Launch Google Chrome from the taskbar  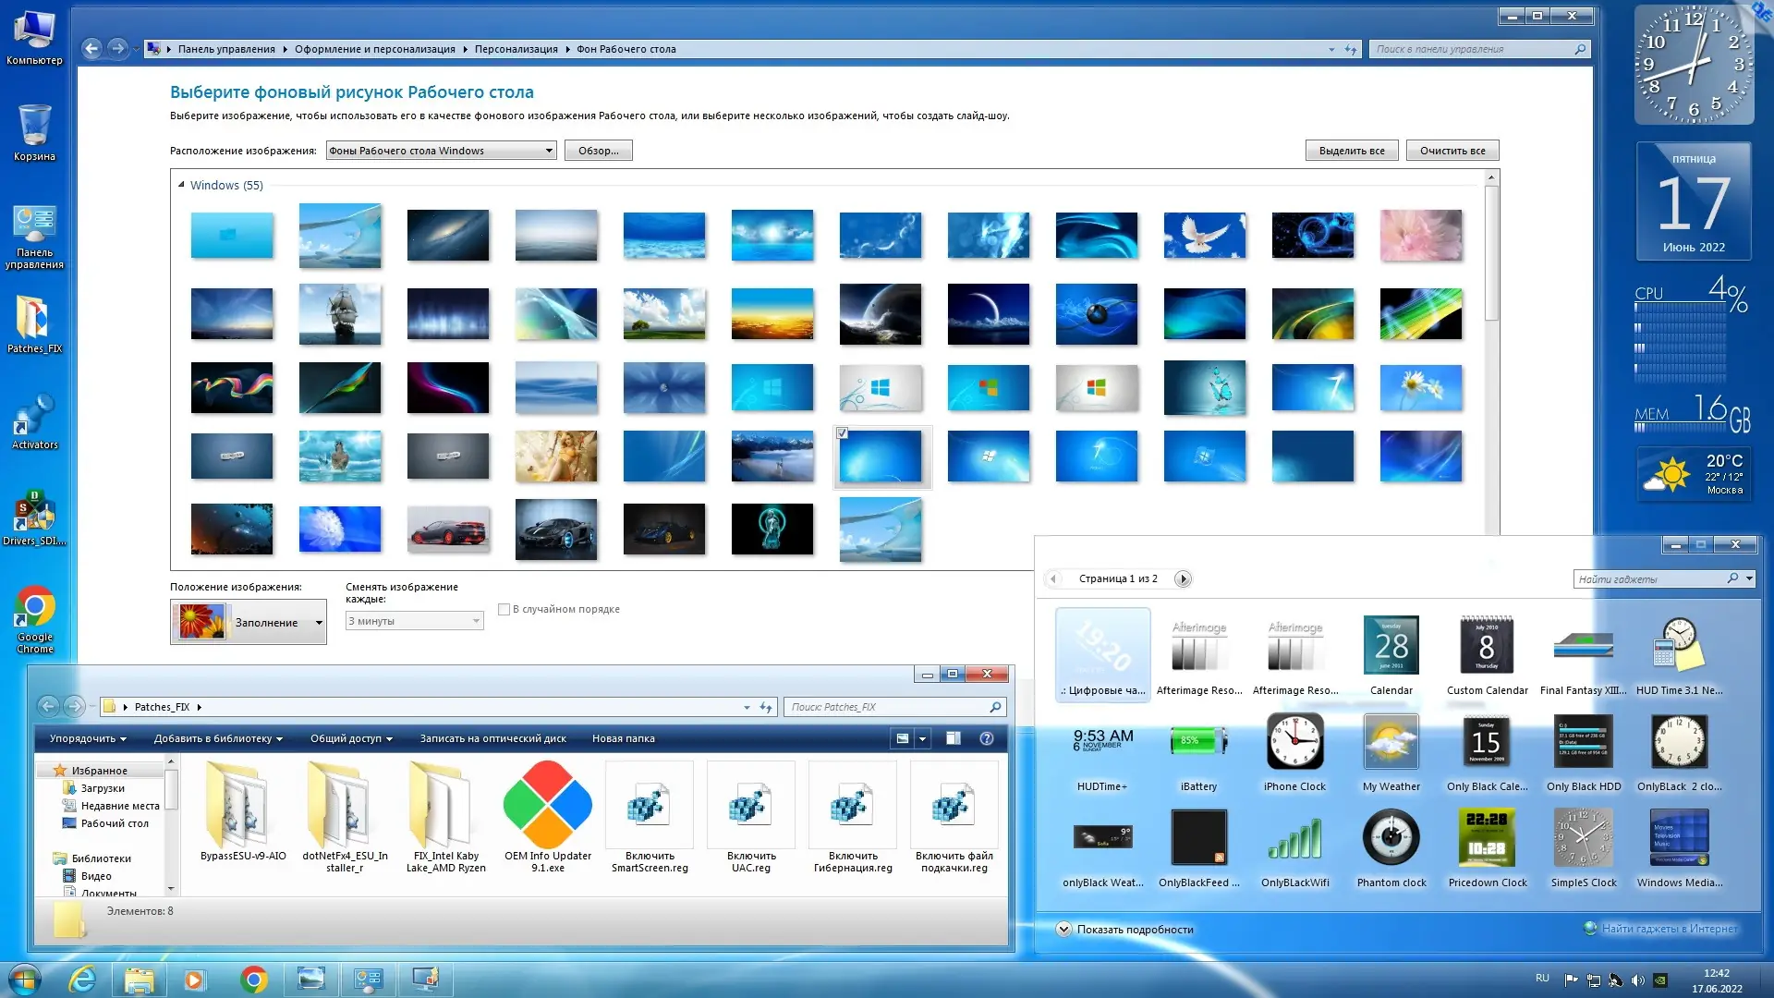(253, 980)
